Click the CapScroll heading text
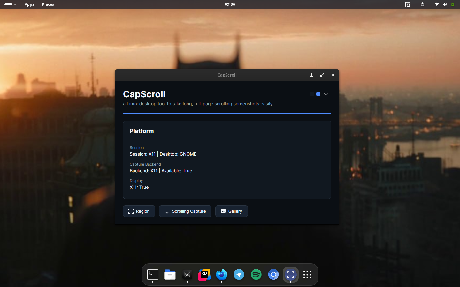The height and width of the screenshot is (287, 460). click(x=144, y=94)
